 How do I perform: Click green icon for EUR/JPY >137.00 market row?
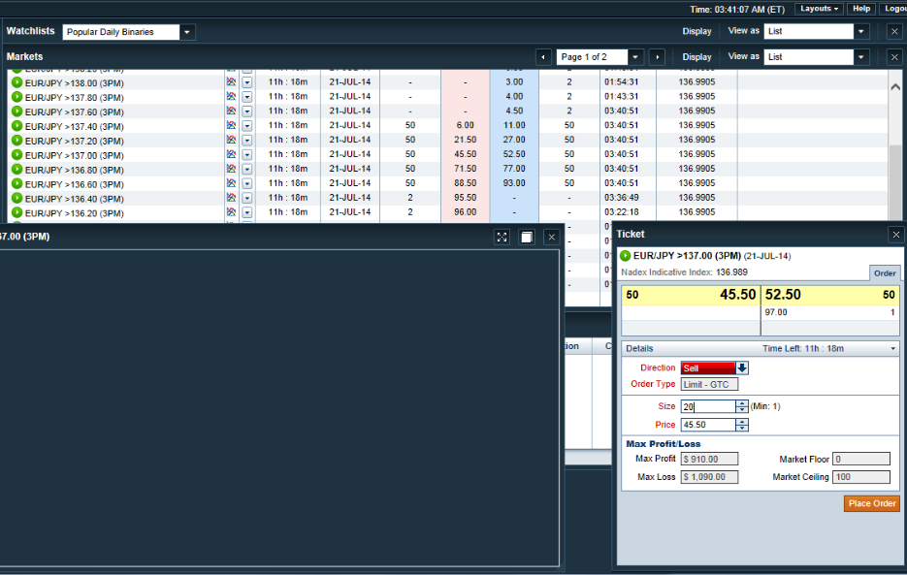tap(16, 155)
